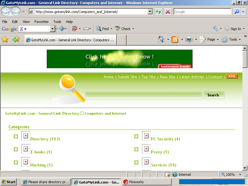Expand the Find button dropdown arrow
Screen dimensions: 248x186
click(x=111, y=29)
